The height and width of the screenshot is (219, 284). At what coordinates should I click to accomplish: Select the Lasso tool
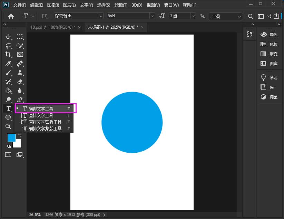tap(8, 46)
